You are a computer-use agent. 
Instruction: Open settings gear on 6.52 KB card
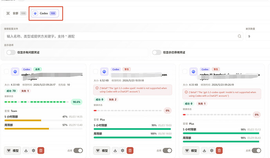point(122,151)
